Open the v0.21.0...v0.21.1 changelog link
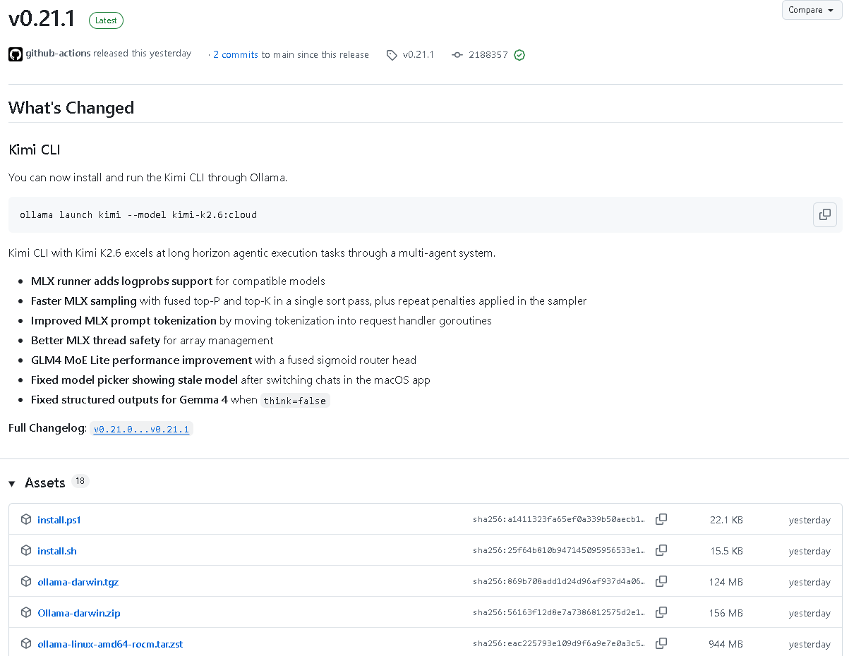The height and width of the screenshot is (656, 849). point(141,429)
